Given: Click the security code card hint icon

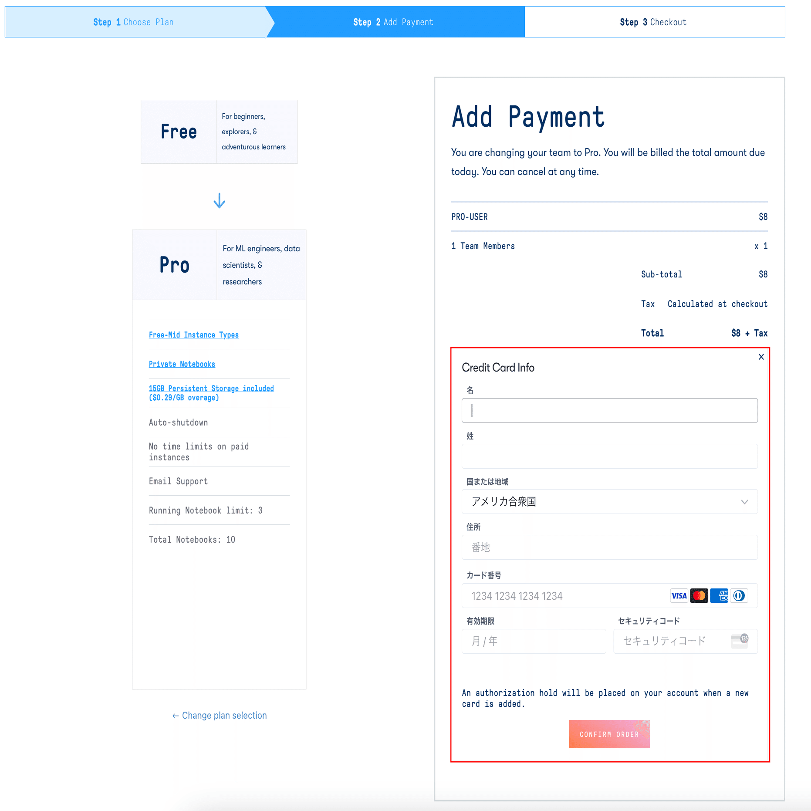Looking at the screenshot, I should [x=740, y=641].
